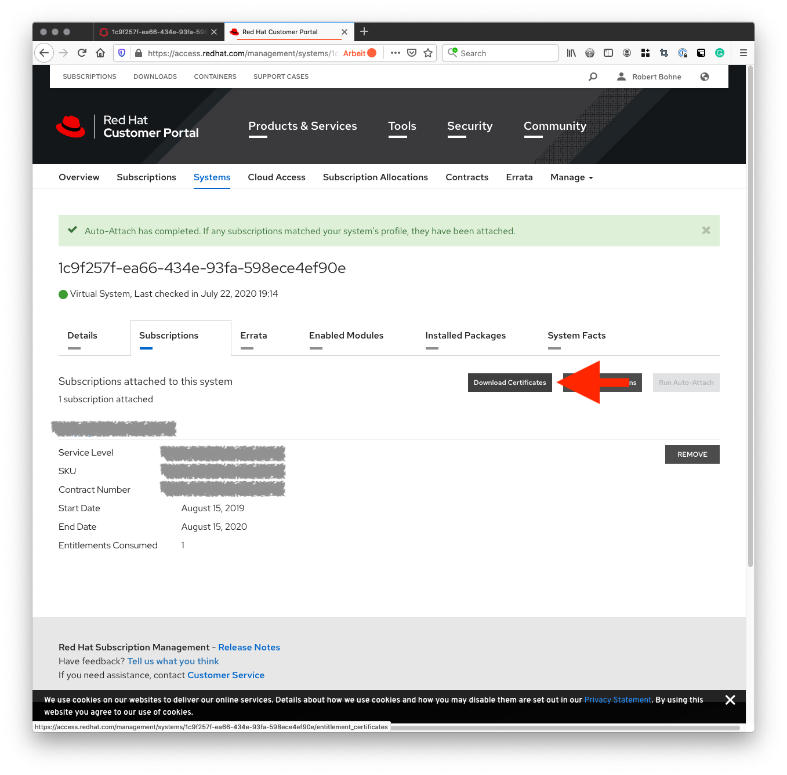Screen dimensions: 787x775
Task: Open the Products & Services menu
Action: [x=302, y=126]
